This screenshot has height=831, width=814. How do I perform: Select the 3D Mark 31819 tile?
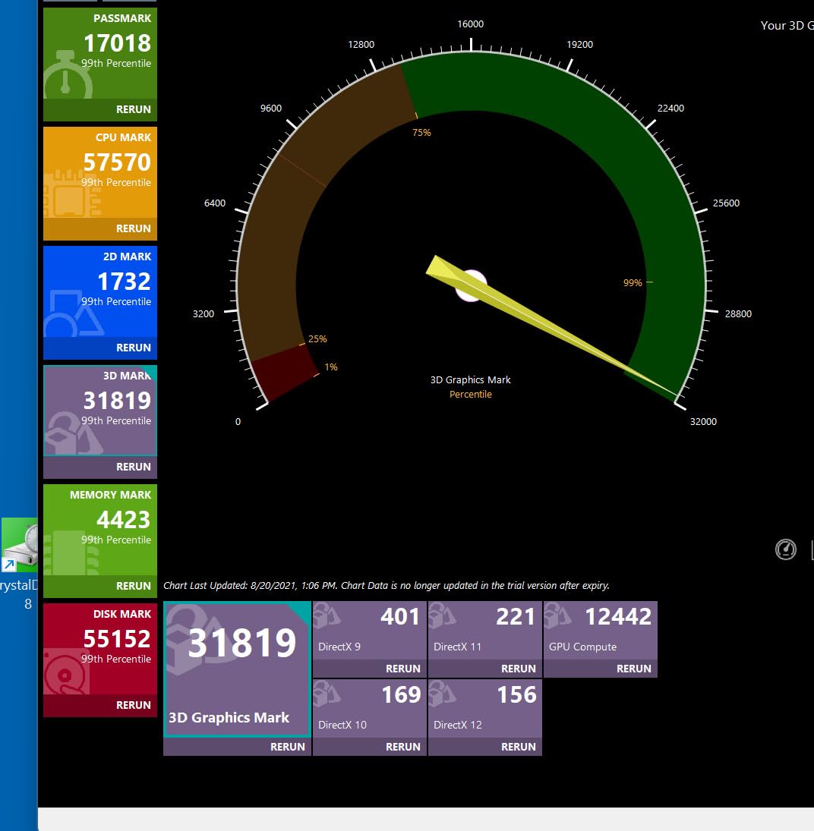(100, 410)
